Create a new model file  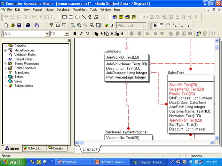tap(6, 25)
